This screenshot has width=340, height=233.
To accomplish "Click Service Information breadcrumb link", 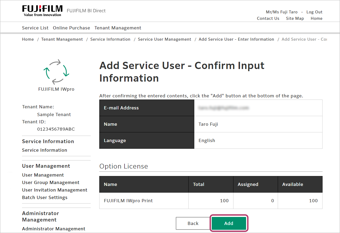I will pyautogui.click(x=110, y=39).
